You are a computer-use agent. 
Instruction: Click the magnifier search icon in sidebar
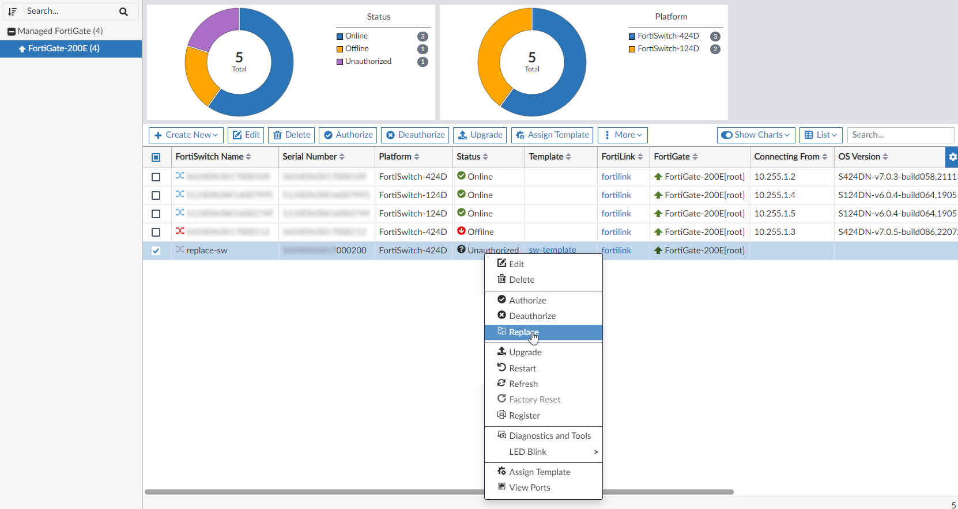[x=123, y=12]
